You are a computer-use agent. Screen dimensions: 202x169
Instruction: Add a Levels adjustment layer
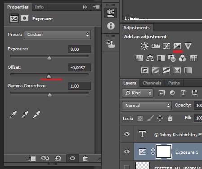click(x=156, y=46)
